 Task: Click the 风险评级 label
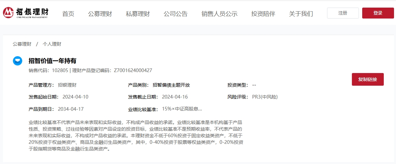(x=238, y=97)
